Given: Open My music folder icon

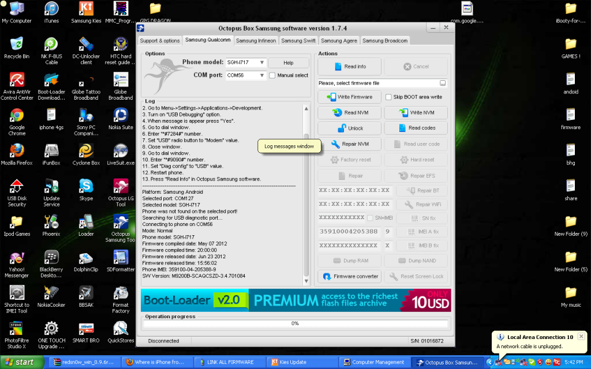Looking at the screenshot, I should [x=571, y=297].
